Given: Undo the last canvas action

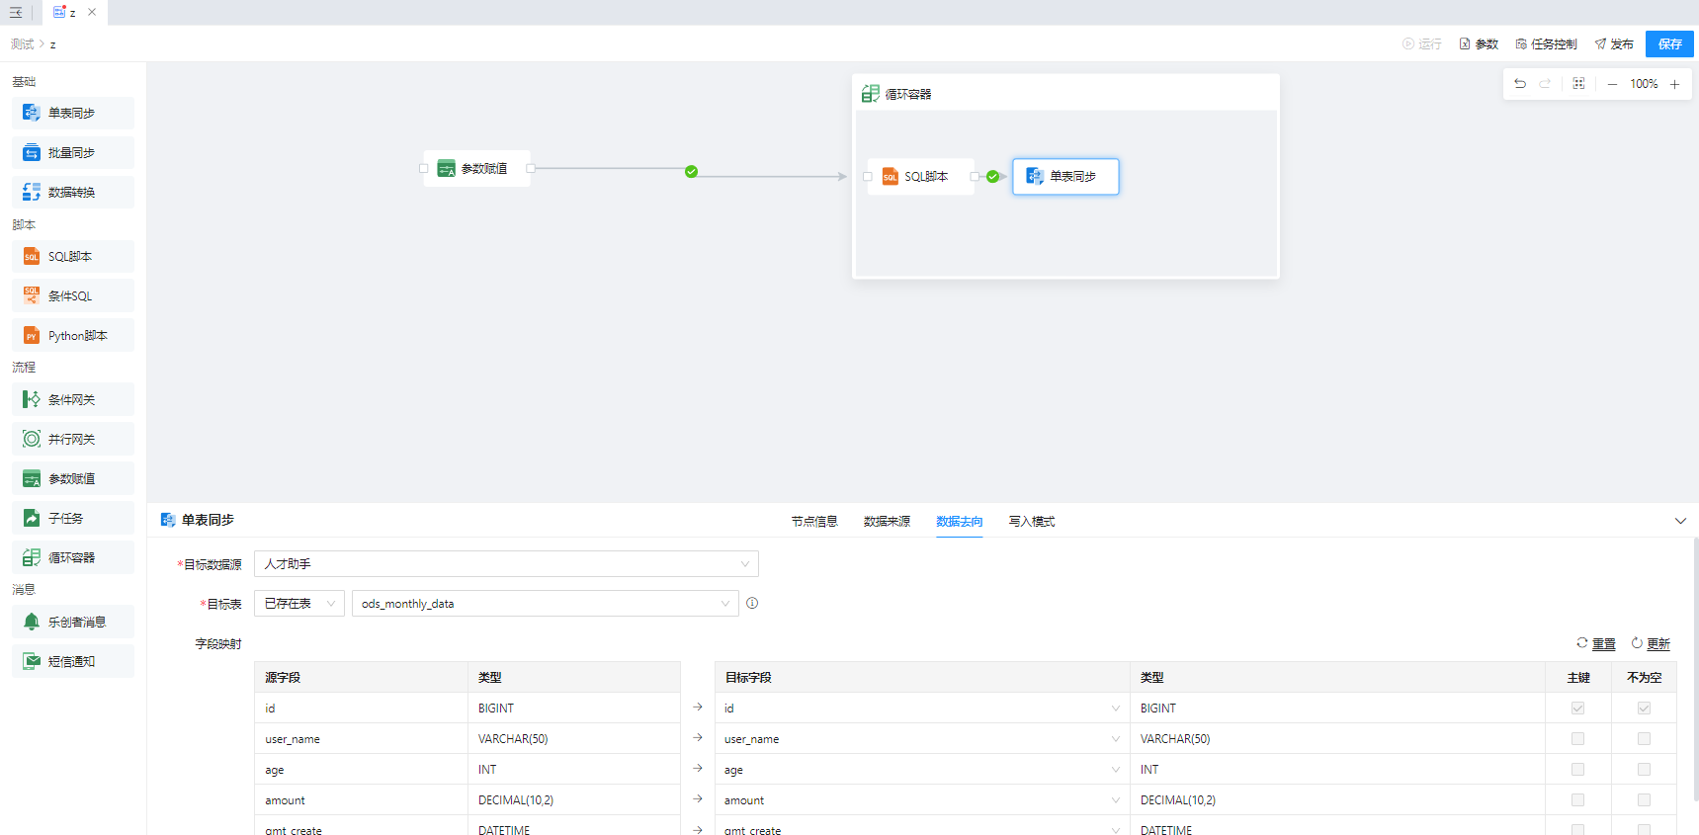Looking at the screenshot, I should (1520, 84).
